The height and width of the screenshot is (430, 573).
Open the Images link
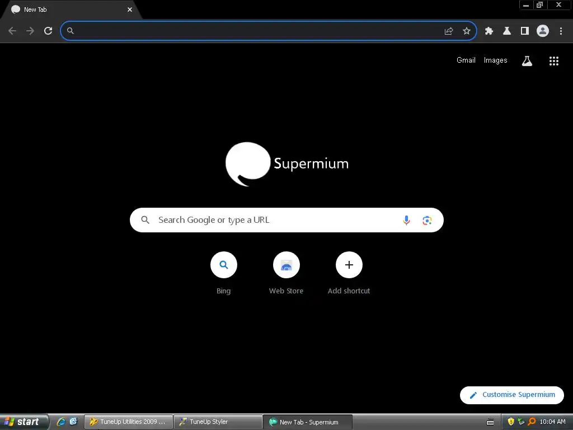coord(496,60)
